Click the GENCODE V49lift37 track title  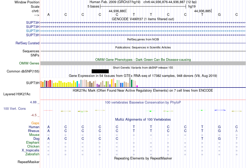143,19
